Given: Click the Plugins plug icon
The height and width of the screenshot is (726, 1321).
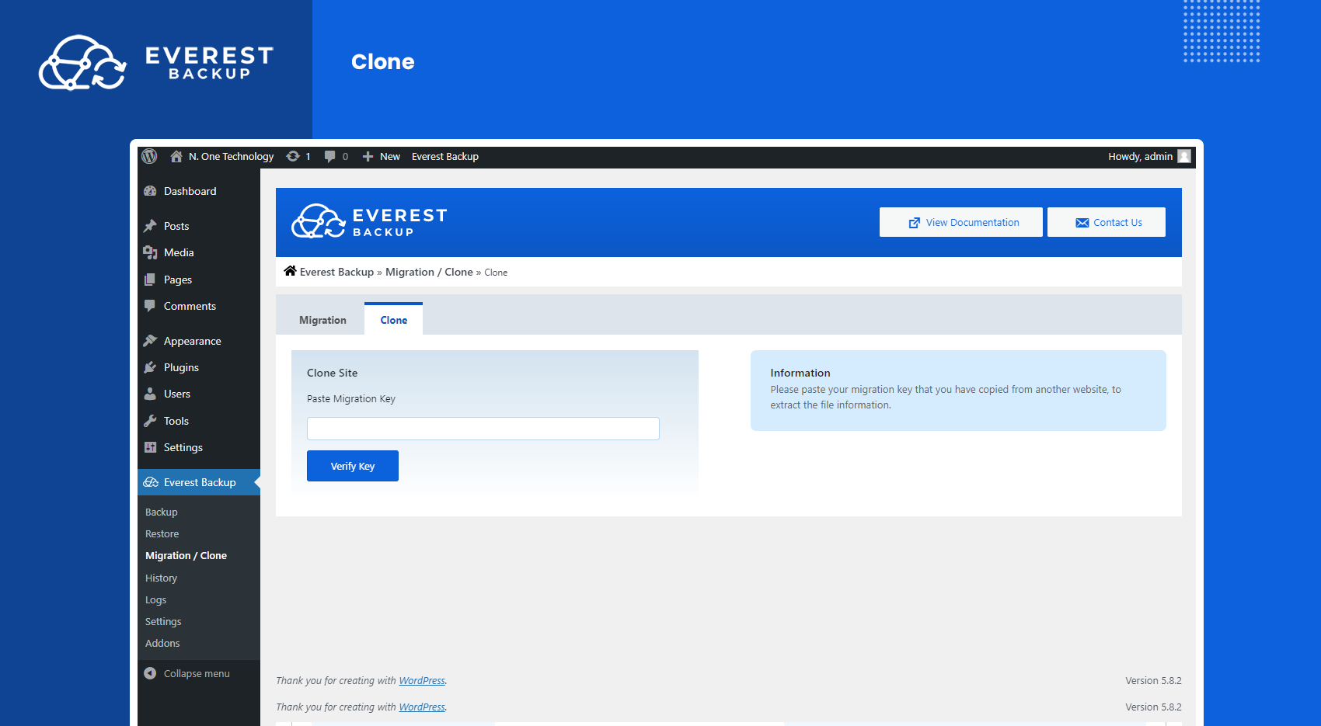Looking at the screenshot, I should click(x=150, y=367).
